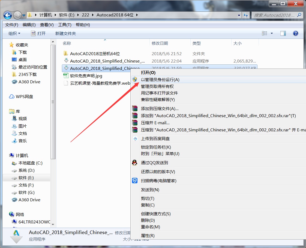Select 下载 in favorites
Image resolution: width=306 pixels, height=248 pixels.
click(20, 52)
